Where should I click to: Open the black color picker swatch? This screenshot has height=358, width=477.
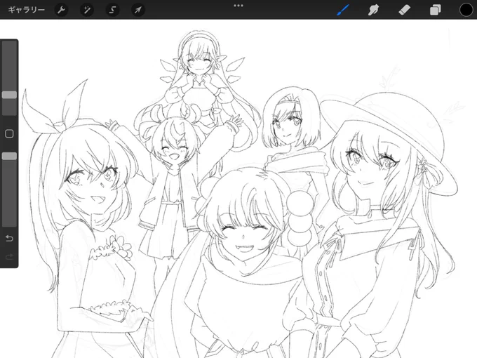pos(466,10)
